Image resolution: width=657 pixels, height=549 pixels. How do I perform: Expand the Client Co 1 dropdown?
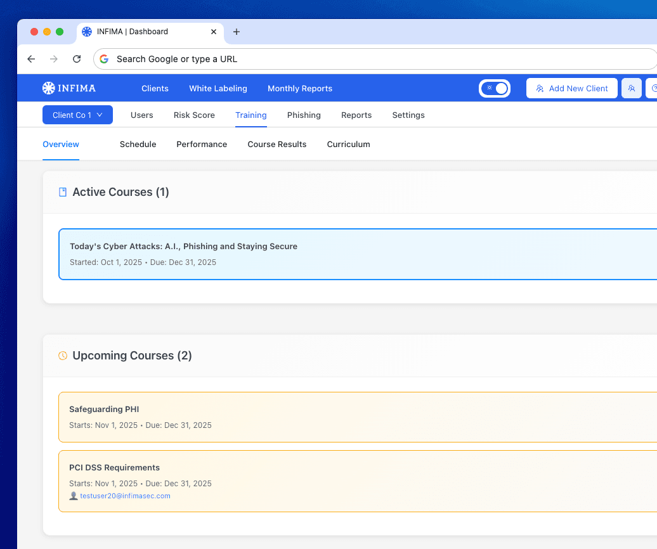[77, 115]
